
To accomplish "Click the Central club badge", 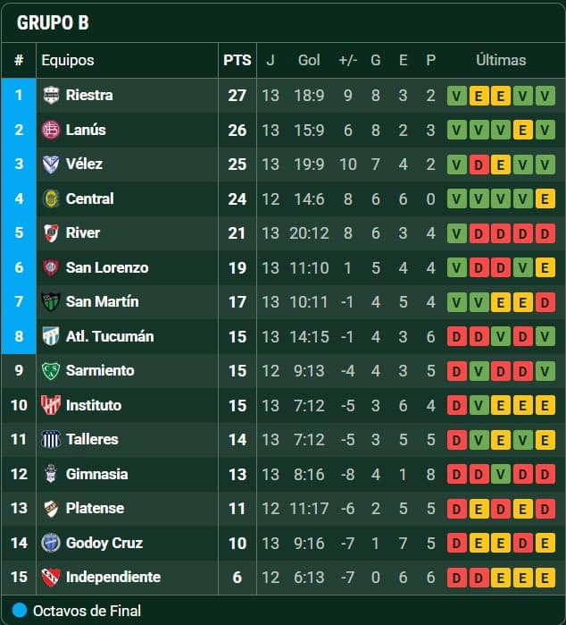I will [x=51, y=198].
